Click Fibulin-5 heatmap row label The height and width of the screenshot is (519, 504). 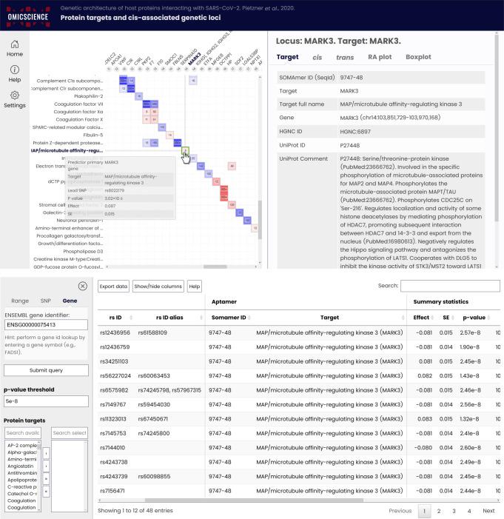[93, 135]
